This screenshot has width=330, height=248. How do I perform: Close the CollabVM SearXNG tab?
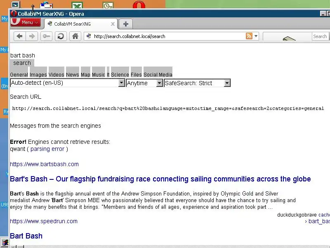[x=113, y=24]
